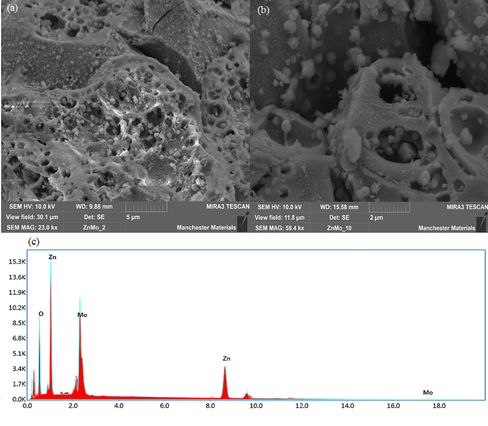The width and height of the screenshot is (488, 426).
Task: Click the Mo label near 17.5 keV
Action: pyautogui.click(x=428, y=392)
